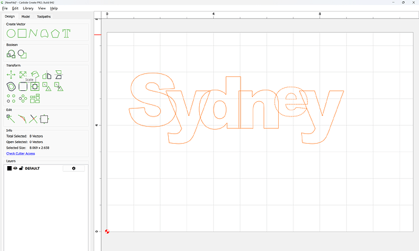Viewport: 419px width, 251px height.
Task: Switch to the Model tab
Action: coord(26,16)
